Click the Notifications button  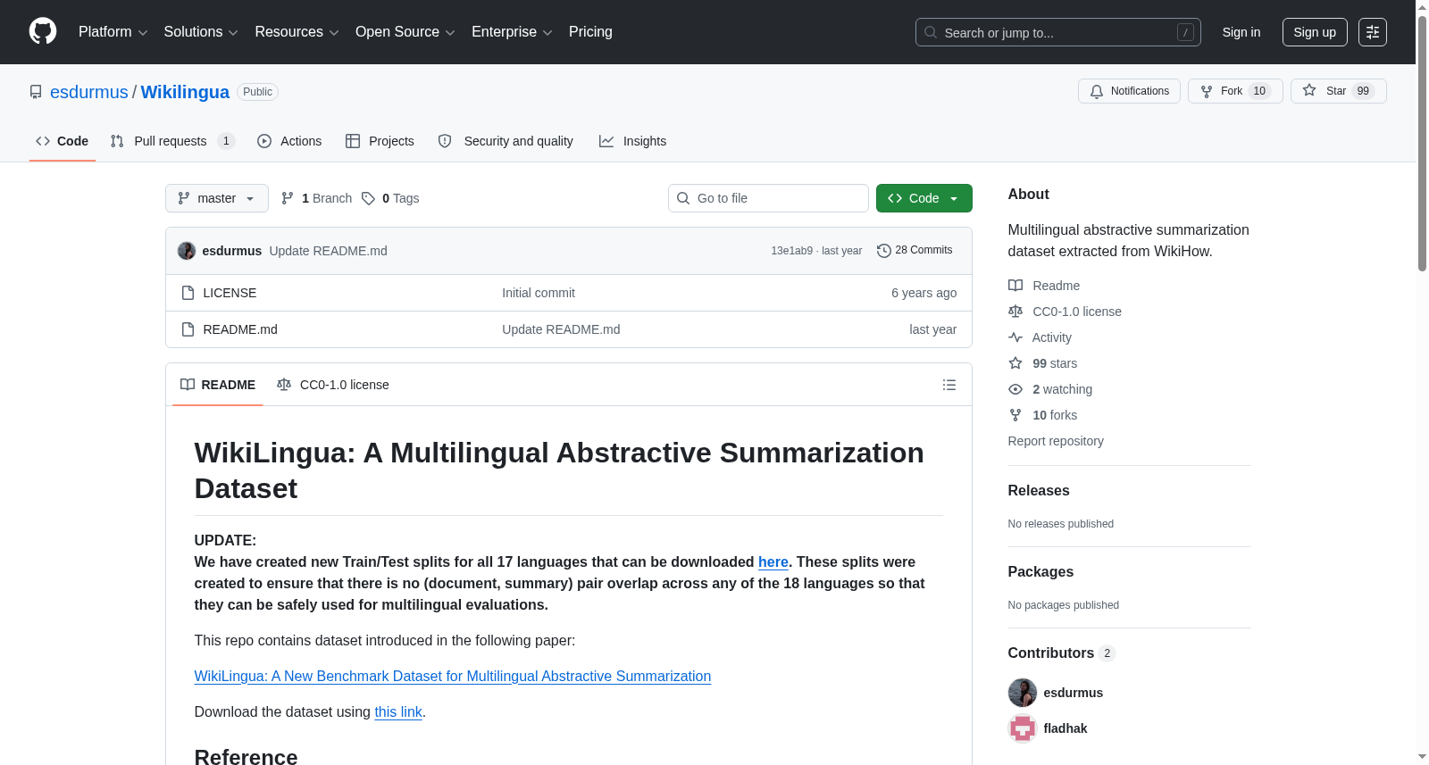(1130, 91)
